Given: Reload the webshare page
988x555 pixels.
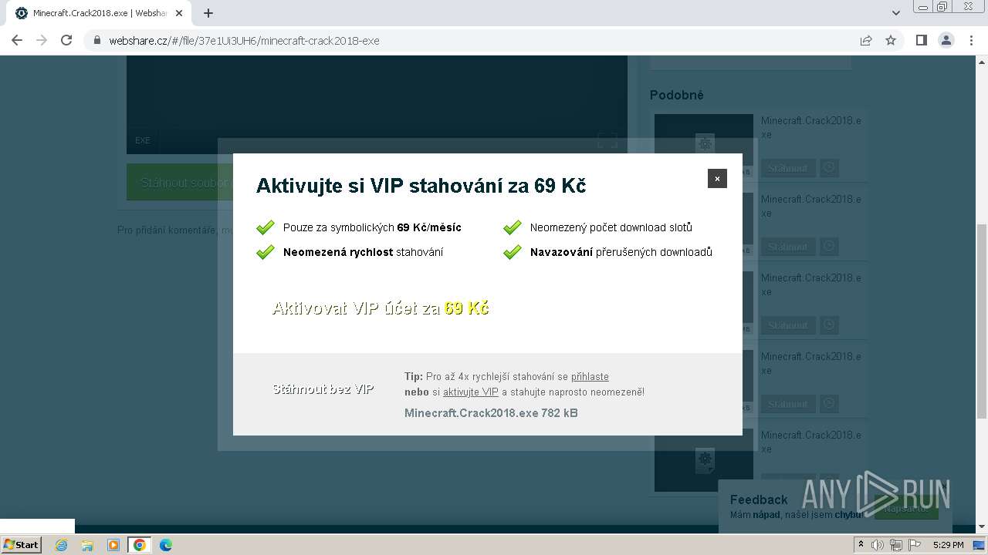Looking at the screenshot, I should (x=66, y=41).
